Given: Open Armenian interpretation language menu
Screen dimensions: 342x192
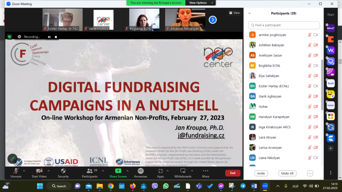Looking at the screenshot, I should 141,171.
